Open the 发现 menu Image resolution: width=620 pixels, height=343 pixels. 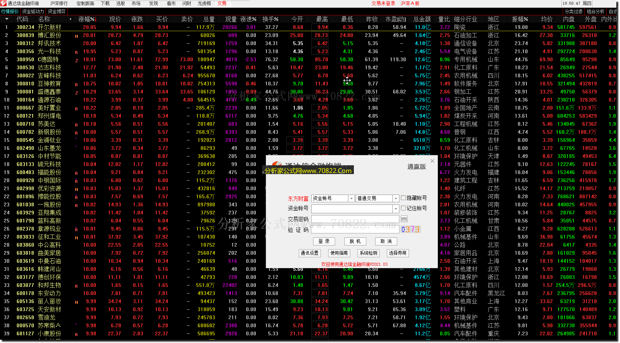tap(153, 3)
